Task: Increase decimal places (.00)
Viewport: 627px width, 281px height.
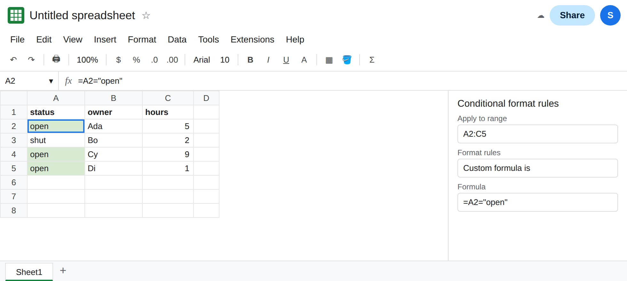Action: pyautogui.click(x=172, y=60)
